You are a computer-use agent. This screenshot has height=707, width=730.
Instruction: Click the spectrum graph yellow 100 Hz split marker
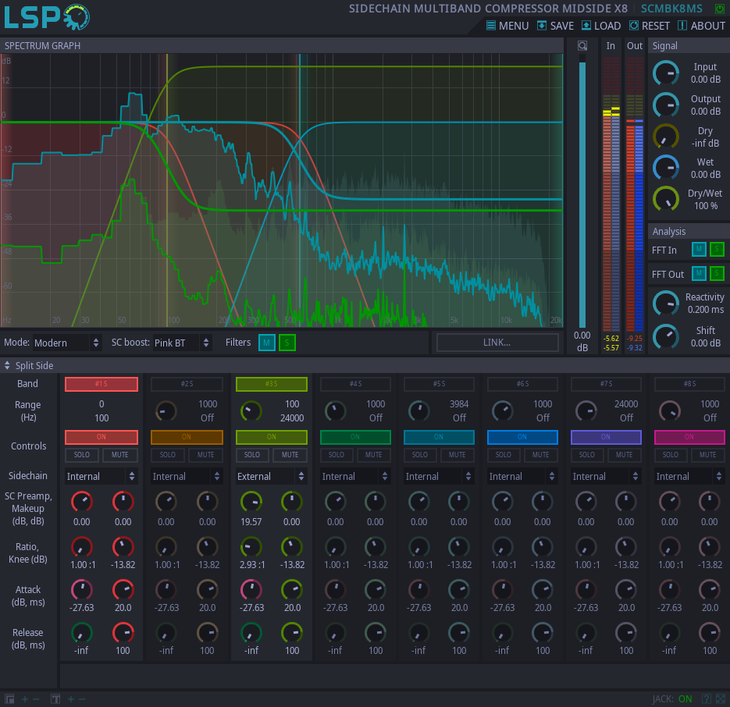(x=166, y=191)
